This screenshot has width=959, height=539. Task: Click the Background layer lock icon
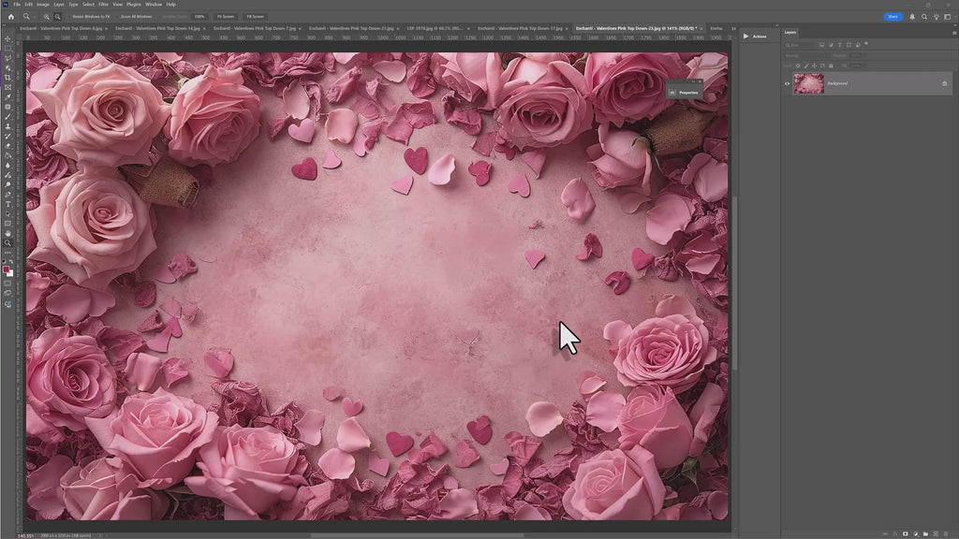[x=944, y=83]
